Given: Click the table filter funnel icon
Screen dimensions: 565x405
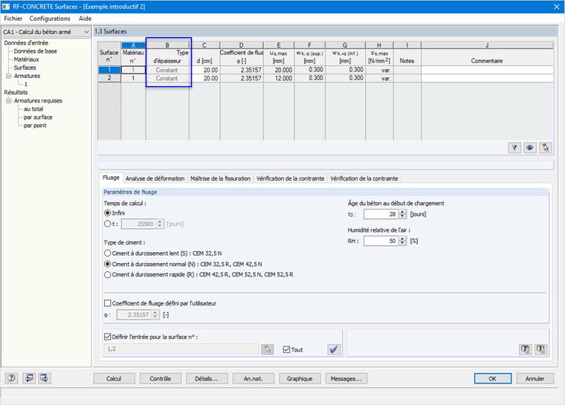Looking at the screenshot, I should click(514, 148).
